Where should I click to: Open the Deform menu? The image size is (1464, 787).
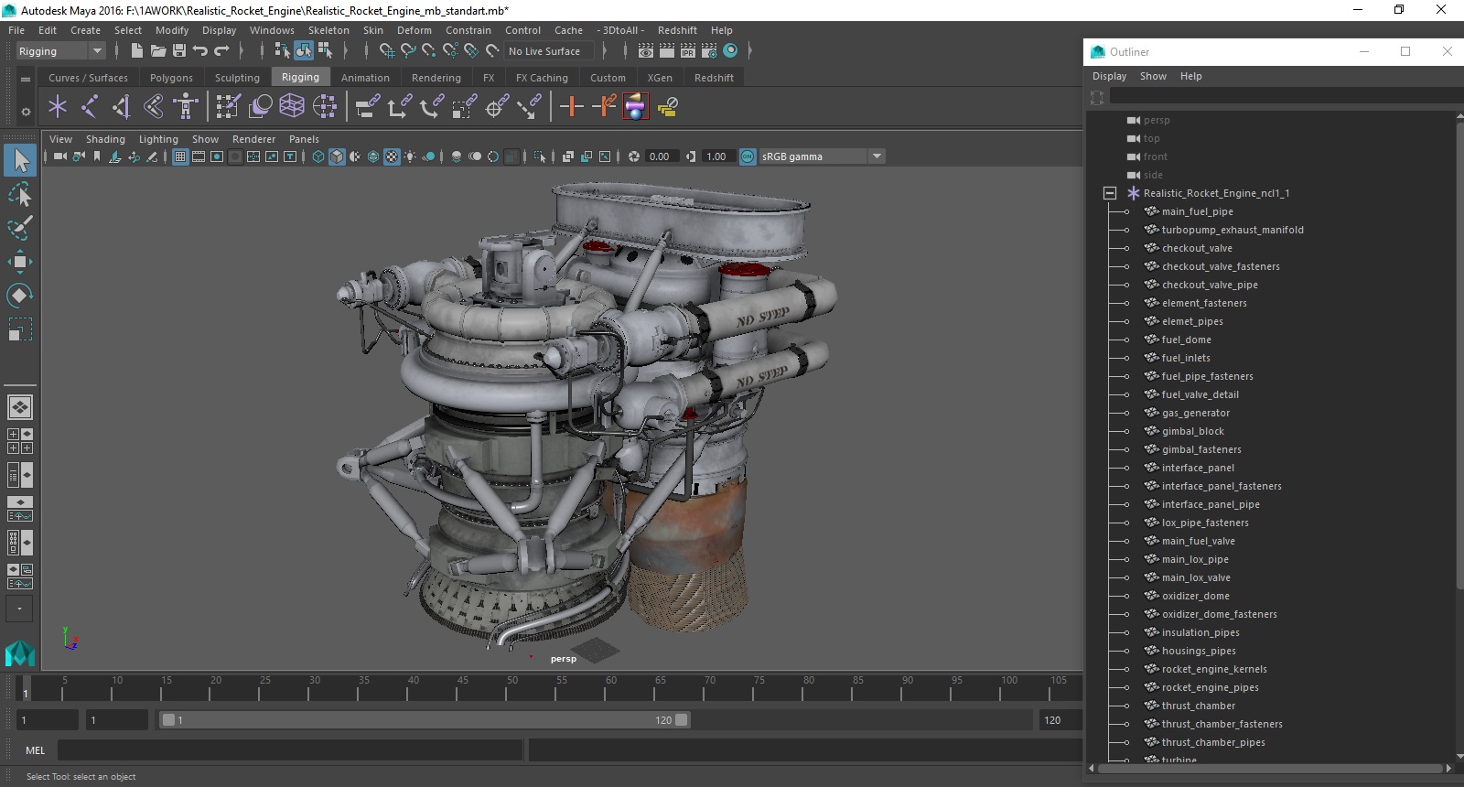tap(414, 30)
